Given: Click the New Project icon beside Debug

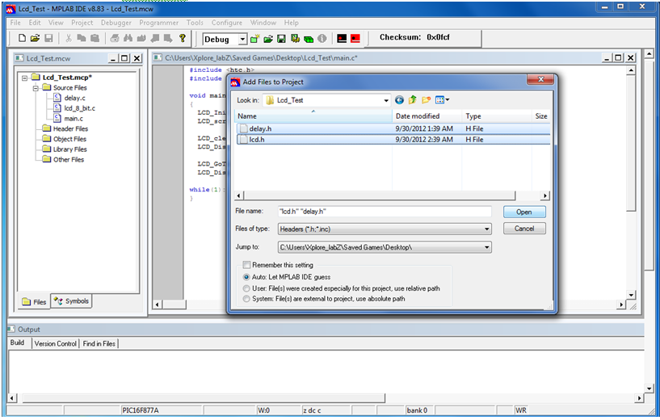Looking at the screenshot, I should 254,39.
